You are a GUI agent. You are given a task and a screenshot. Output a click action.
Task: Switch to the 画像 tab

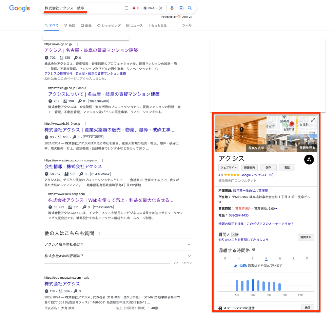click(86, 25)
